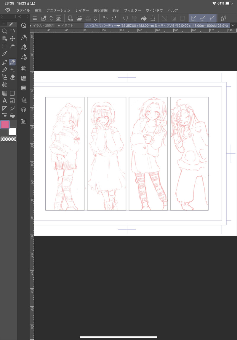Image resolution: width=237 pixels, height=340 pixels.
Task: Open the tool palette hamburger menu
Action: (4, 23)
